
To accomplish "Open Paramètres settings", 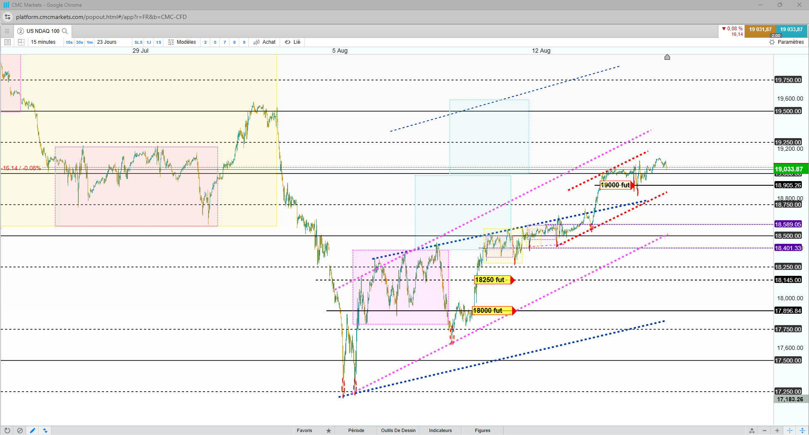I will (786, 42).
